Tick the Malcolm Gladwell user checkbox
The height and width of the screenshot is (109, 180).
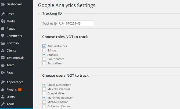pos(44,89)
